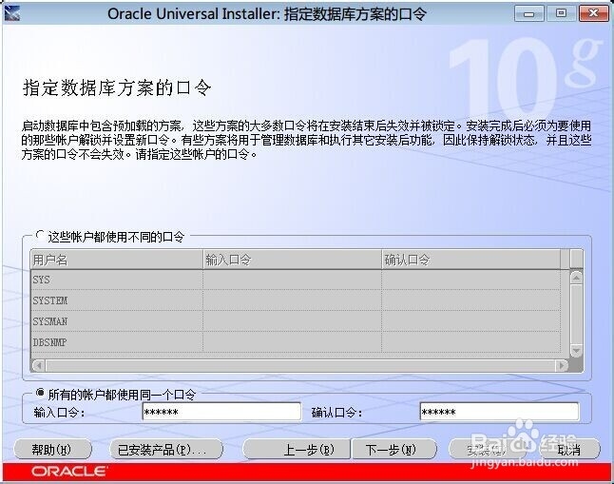Focus the 确认口令 confirm password field
The width and height of the screenshot is (614, 484).
coord(499,412)
